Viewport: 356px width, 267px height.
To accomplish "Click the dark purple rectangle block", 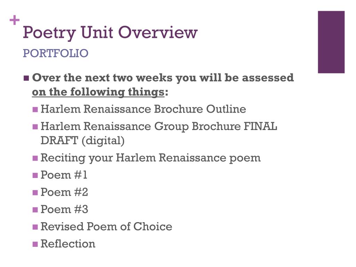I will point(331,42).
